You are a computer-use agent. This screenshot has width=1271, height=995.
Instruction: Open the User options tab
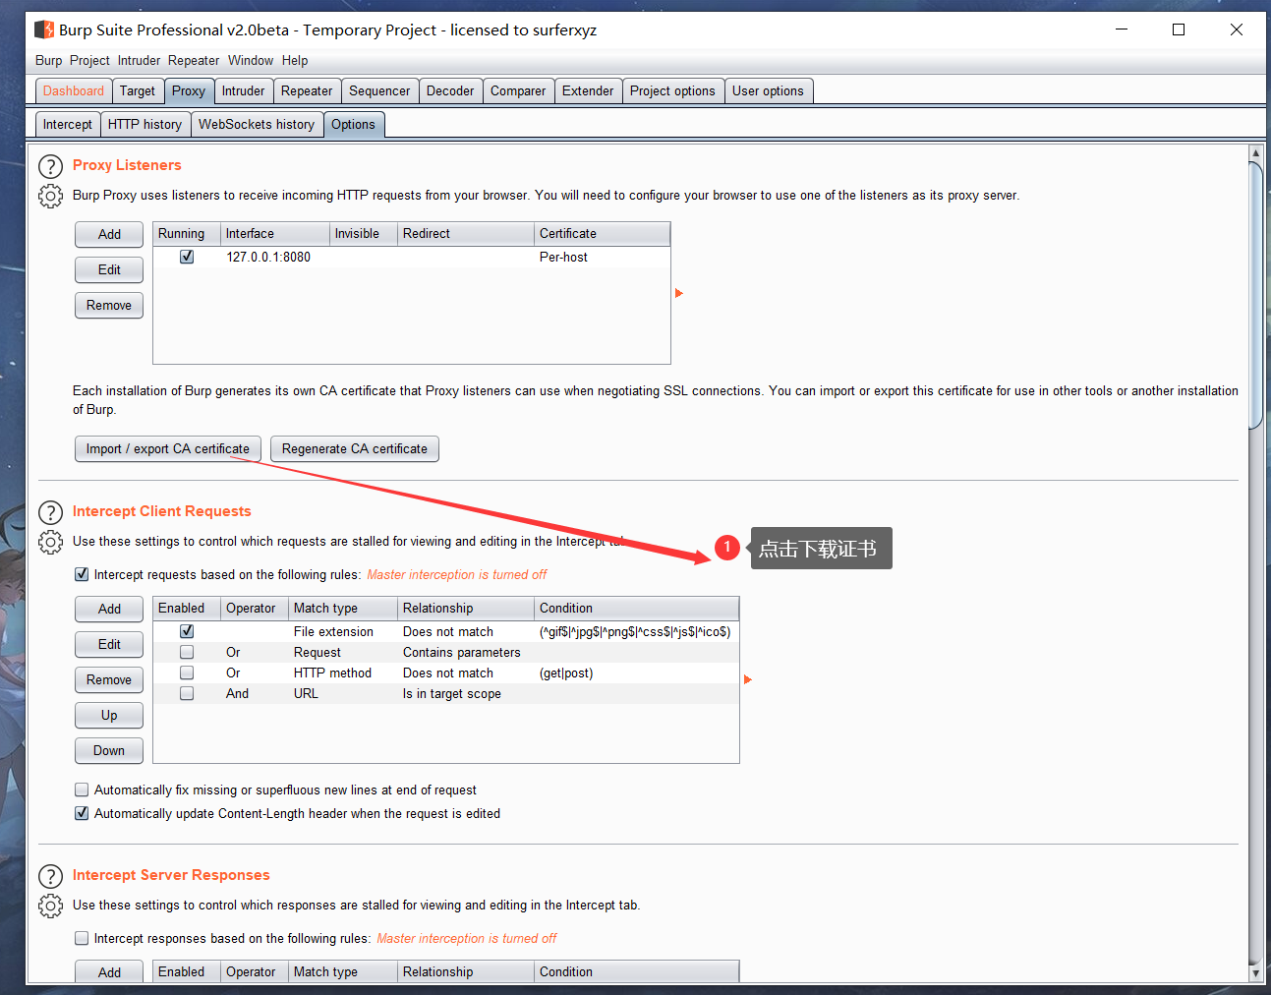click(768, 90)
